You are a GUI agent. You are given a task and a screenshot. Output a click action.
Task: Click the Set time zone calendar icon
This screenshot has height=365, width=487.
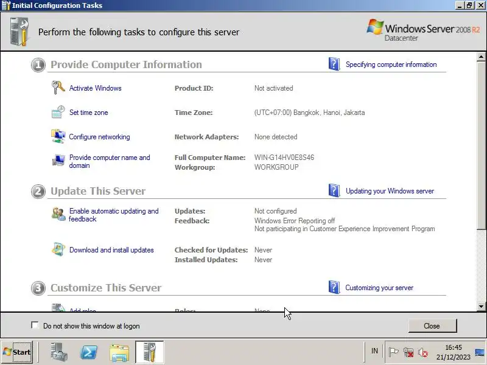(58, 112)
